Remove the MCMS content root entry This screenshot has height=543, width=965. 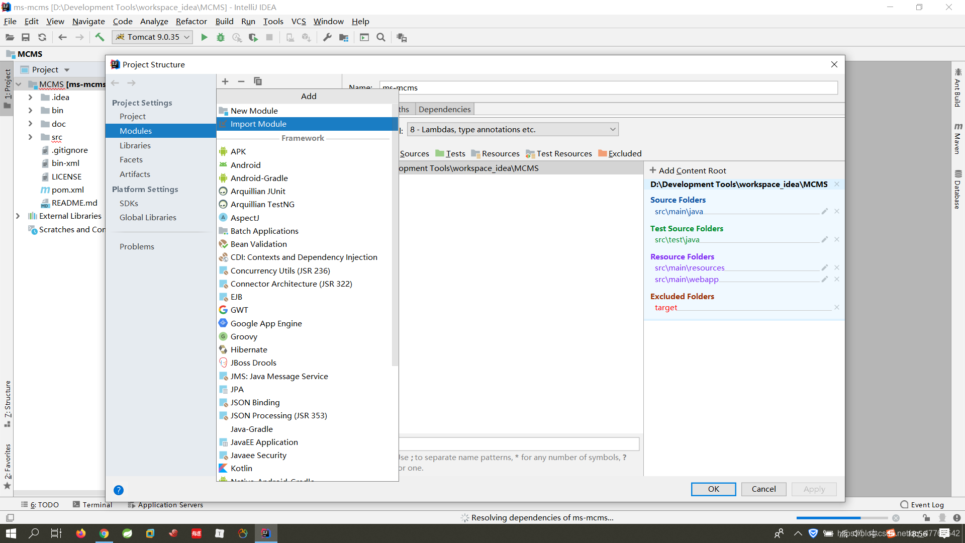[x=837, y=184]
